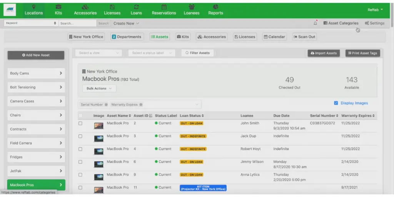Expand the Body Cams category
The height and width of the screenshot is (197, 394).
36,73
